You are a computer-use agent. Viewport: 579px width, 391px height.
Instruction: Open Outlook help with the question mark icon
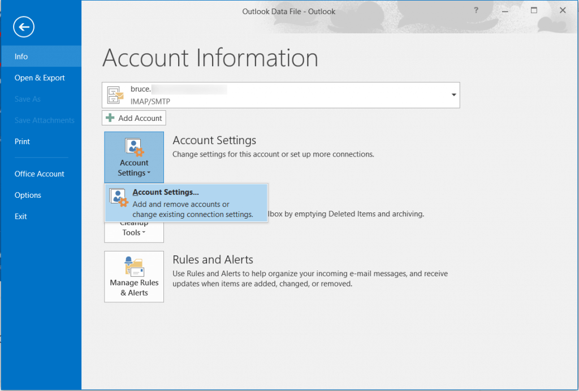click(x=476, y=10)
